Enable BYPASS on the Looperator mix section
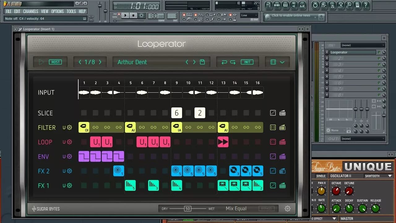This screenshot has width=396, height=223. (266, 208)
